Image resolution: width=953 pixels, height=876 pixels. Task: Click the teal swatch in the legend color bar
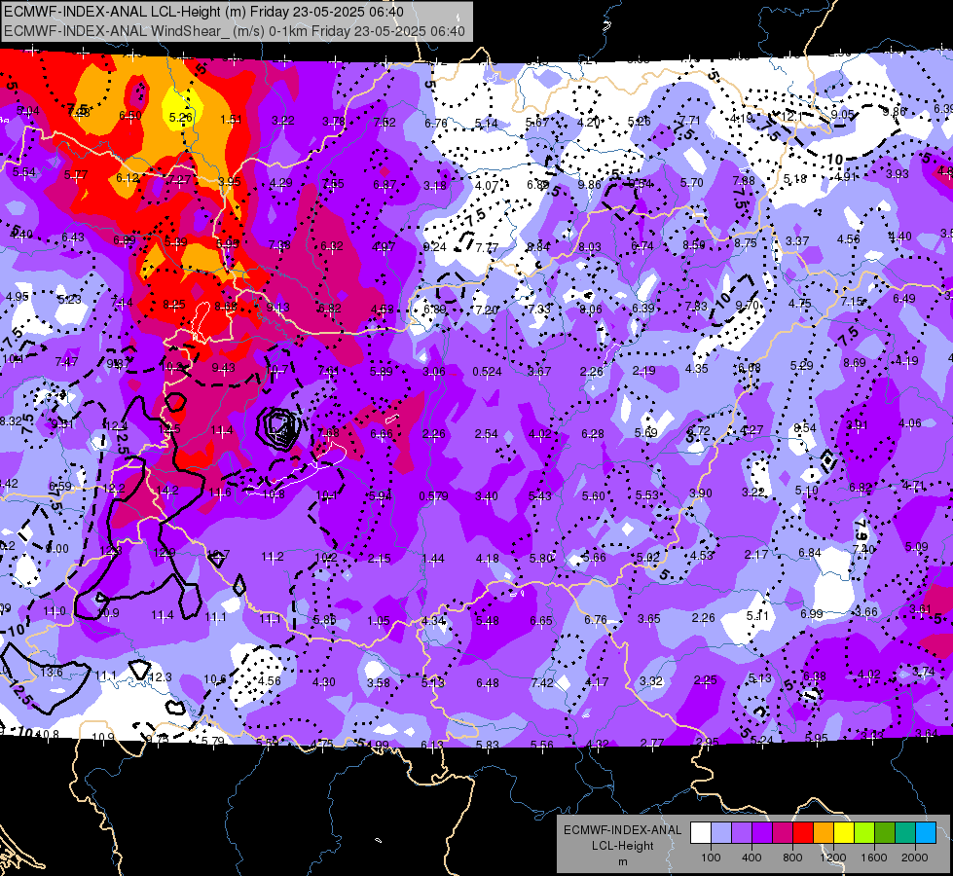[x=905, y=833]
